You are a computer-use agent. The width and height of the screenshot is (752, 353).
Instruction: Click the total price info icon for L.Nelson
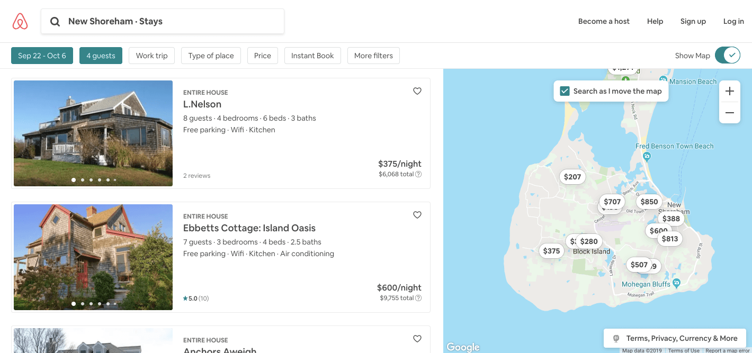coord(418,174)
